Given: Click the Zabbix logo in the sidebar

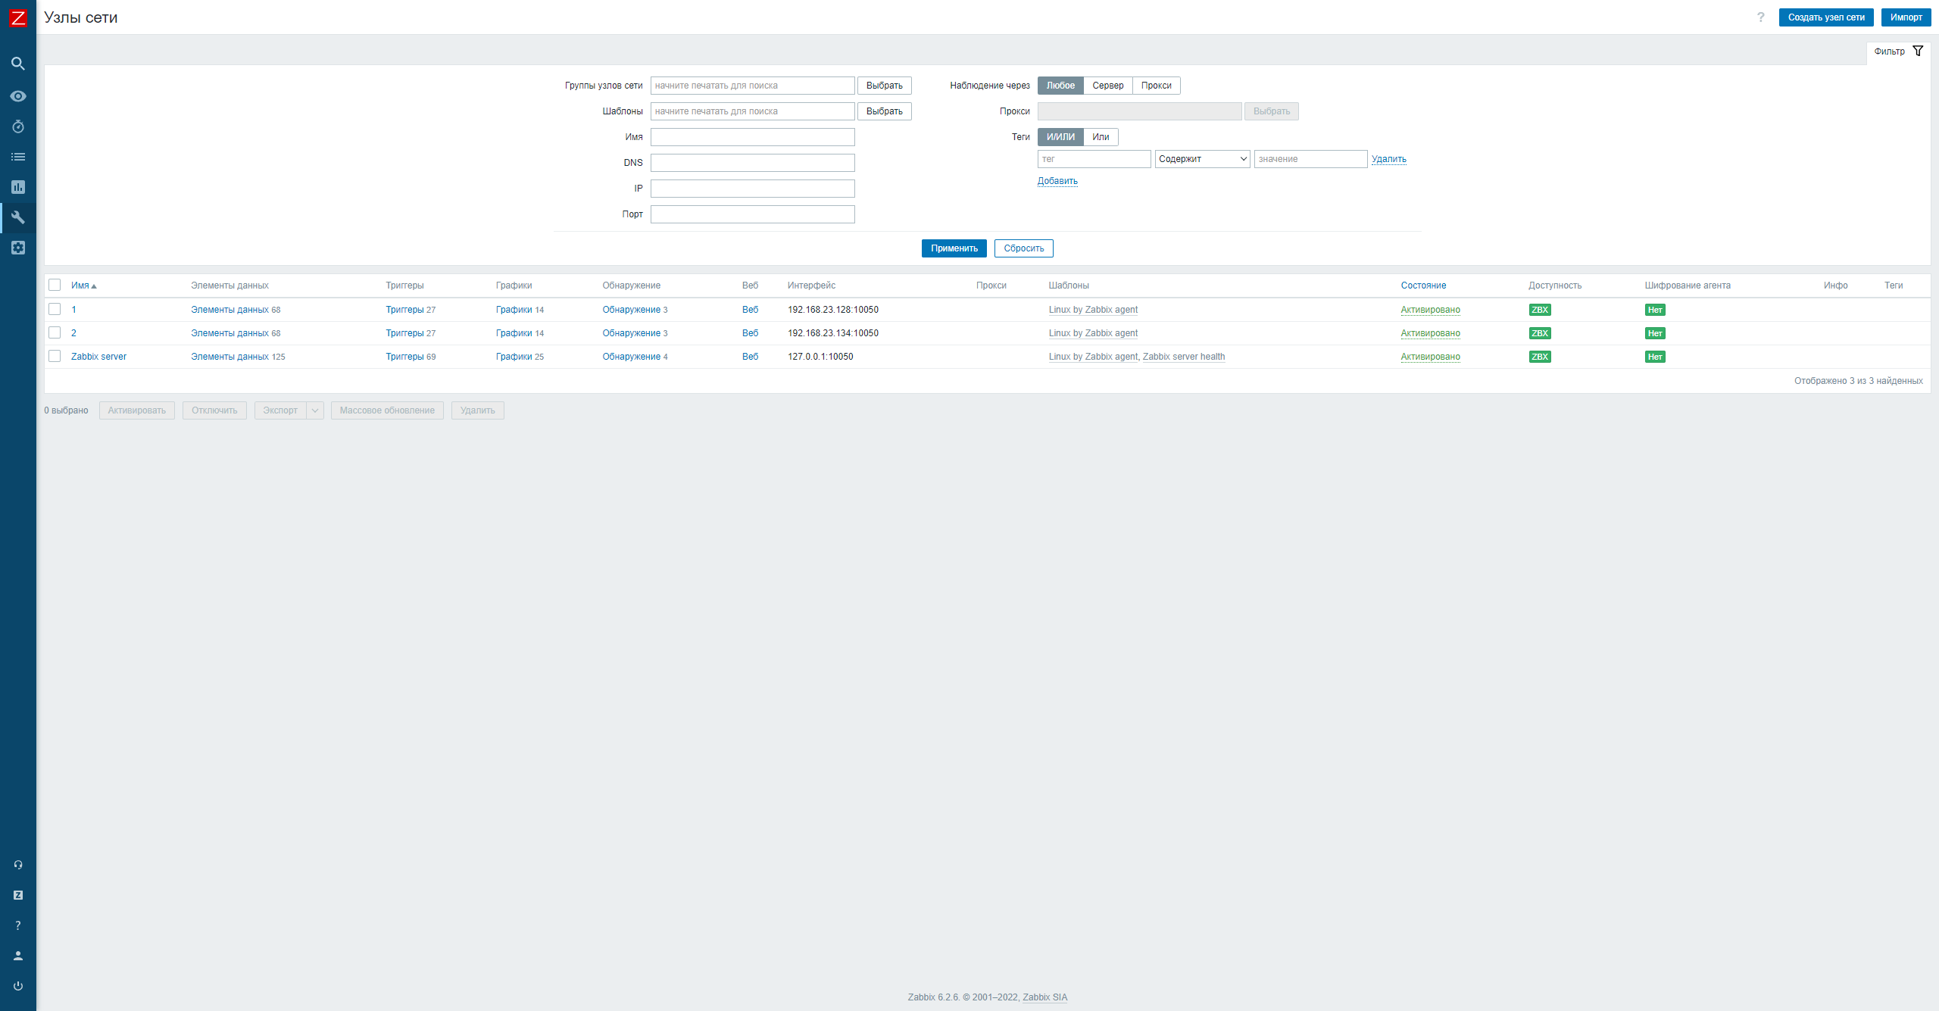Looking at the screenshot, I should coord(18,18).
